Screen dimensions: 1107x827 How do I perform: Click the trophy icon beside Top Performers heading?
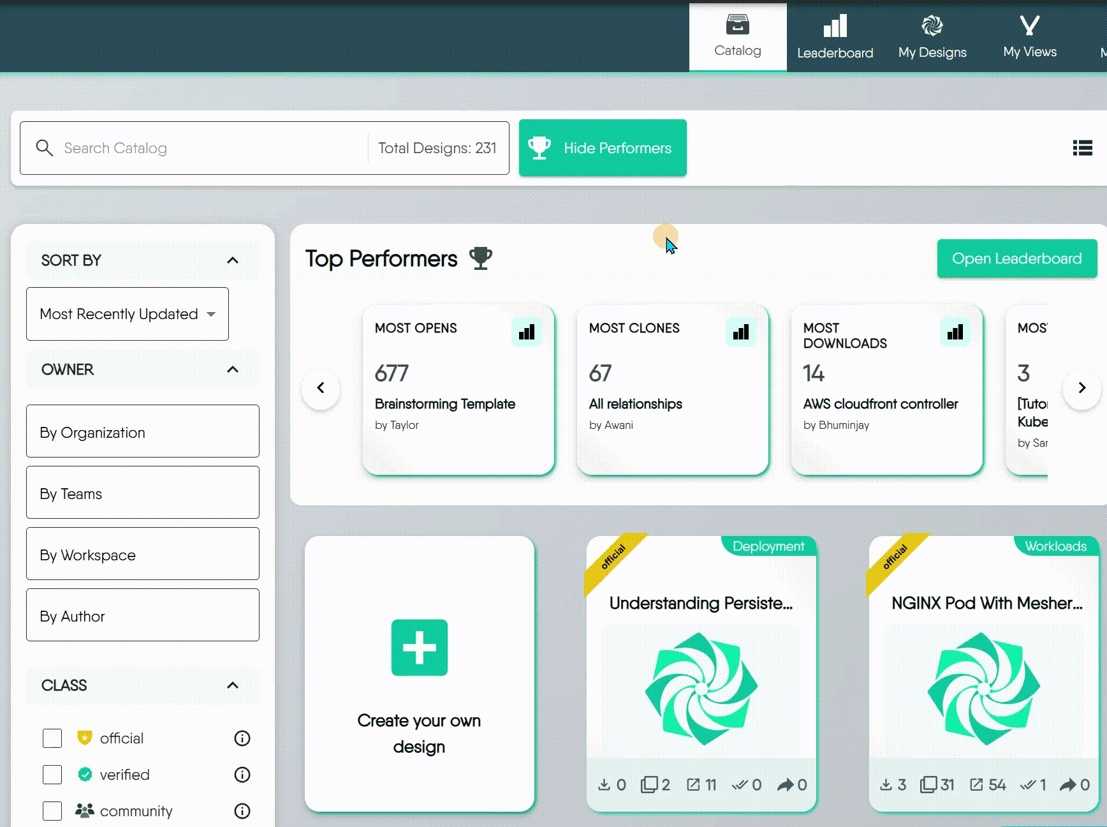pyautogui.click(x=480, y=258)
